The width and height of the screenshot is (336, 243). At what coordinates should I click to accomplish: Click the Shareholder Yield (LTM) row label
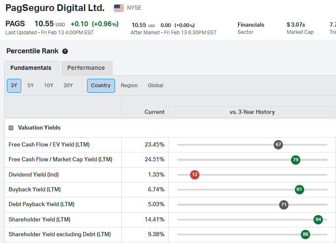click(39, 219)
